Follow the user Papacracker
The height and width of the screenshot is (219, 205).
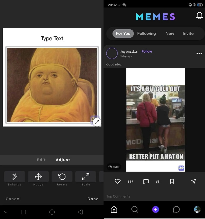click(147, 51)
